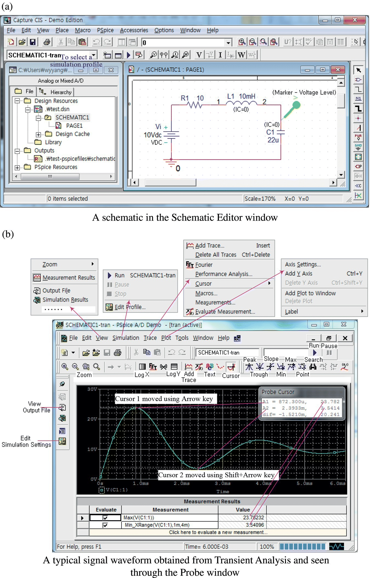Open the Trace menu in Probe window
Viewport: 370px width, 578px height.
pyautogui.click(x=150, y=338)
